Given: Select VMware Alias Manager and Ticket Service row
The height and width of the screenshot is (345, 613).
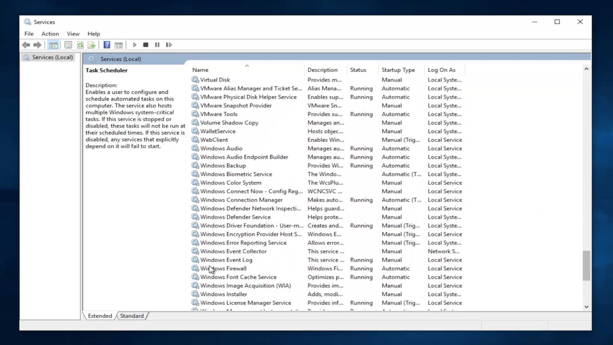Looking at the screenshot, I should point(328,89).
